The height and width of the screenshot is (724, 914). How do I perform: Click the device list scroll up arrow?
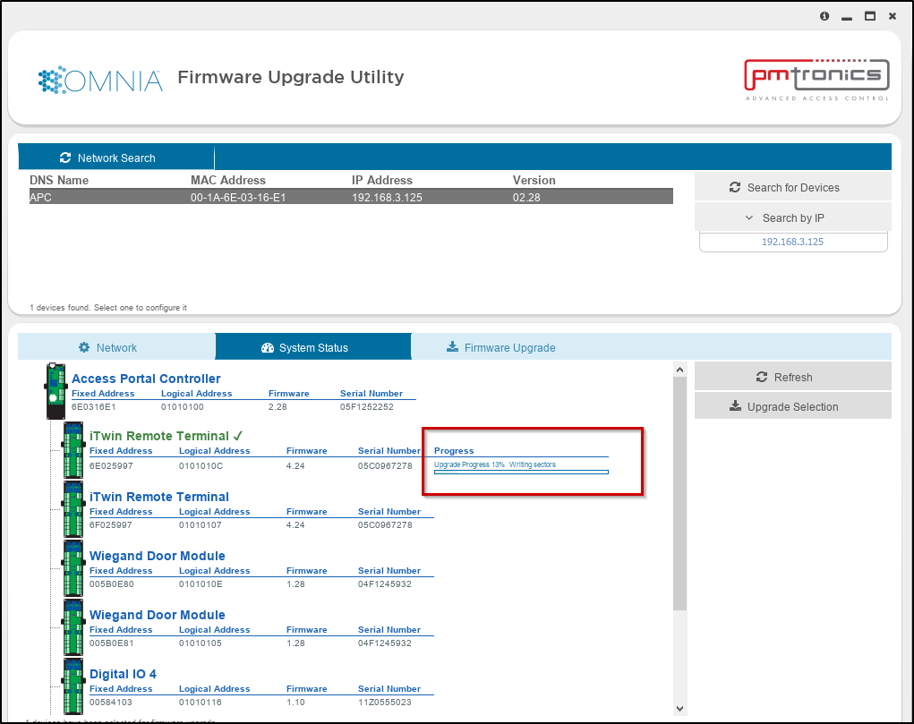pyautogui.click(x=679, y=370)
